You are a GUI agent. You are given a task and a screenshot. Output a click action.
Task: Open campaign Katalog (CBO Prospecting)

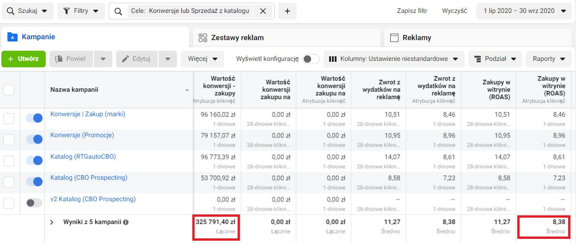tap(89, 178)
